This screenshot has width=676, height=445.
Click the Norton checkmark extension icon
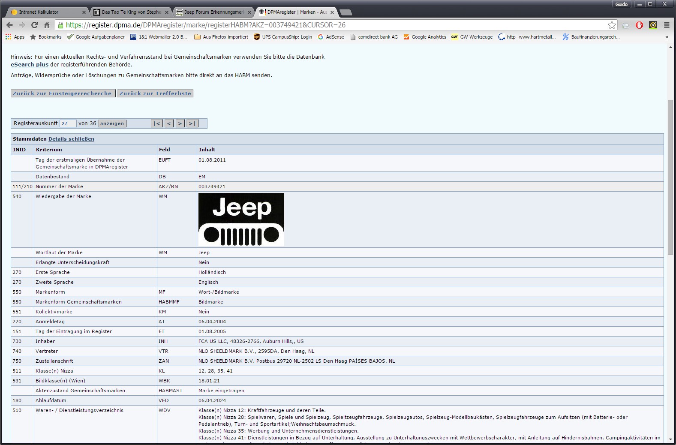pos(653,25)
